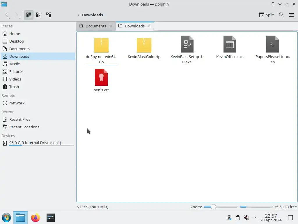Open System Settings from the taskbar
This screenshot has height=224, width=298.
click(x=51, y=218)
